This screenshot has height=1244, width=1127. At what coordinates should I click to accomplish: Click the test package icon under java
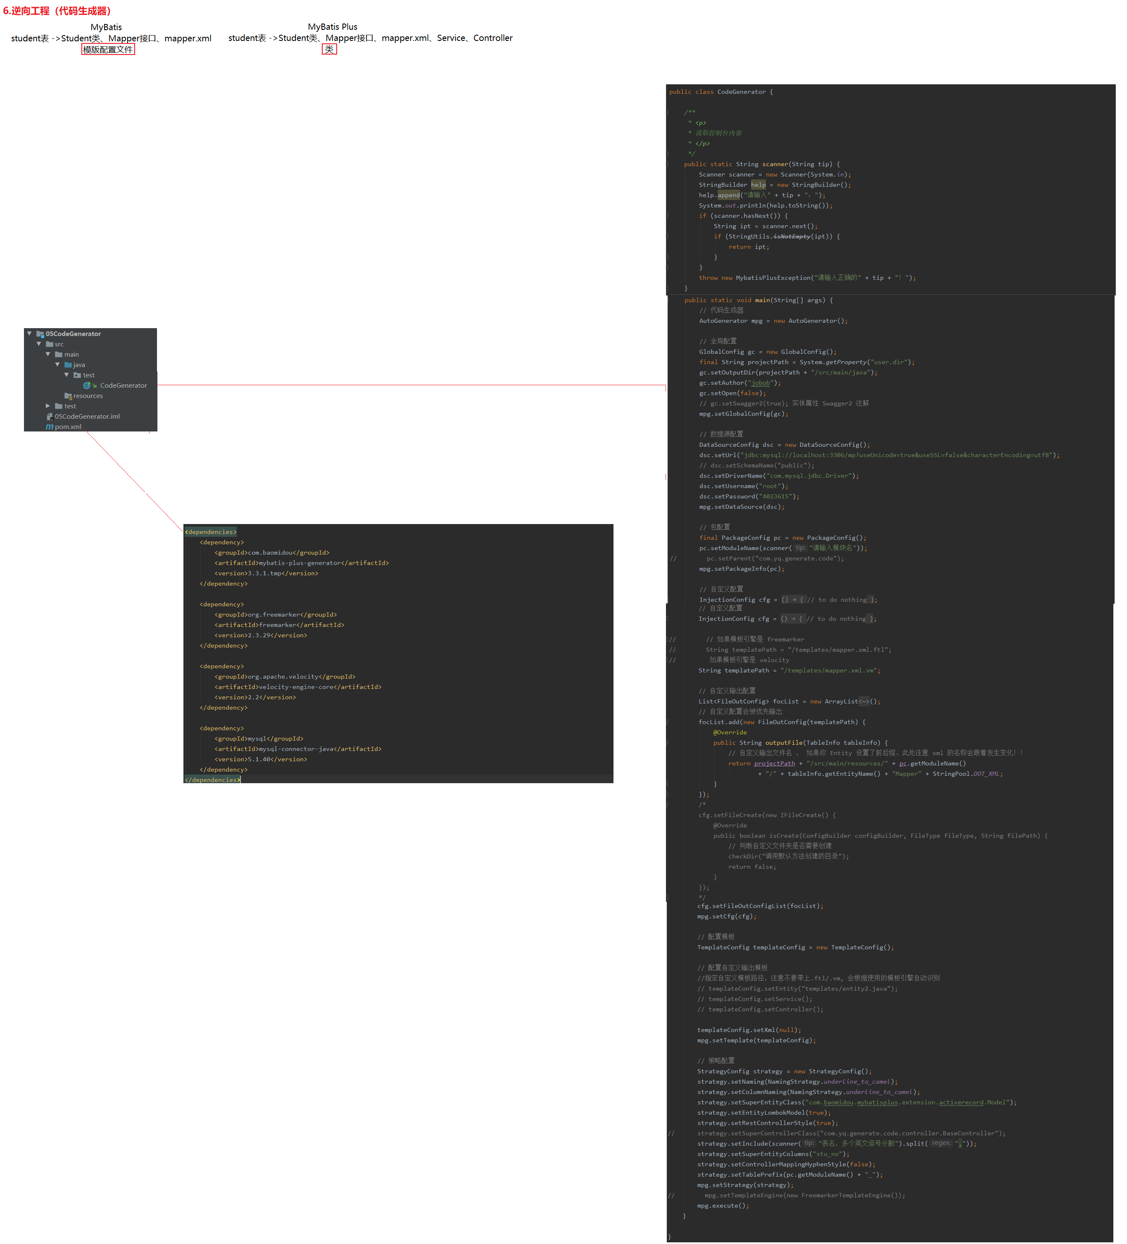[x=77, y=375]
